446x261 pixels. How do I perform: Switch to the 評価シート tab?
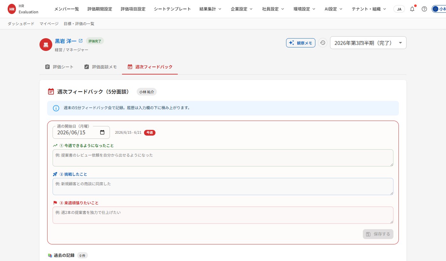(x=59, y=67)
